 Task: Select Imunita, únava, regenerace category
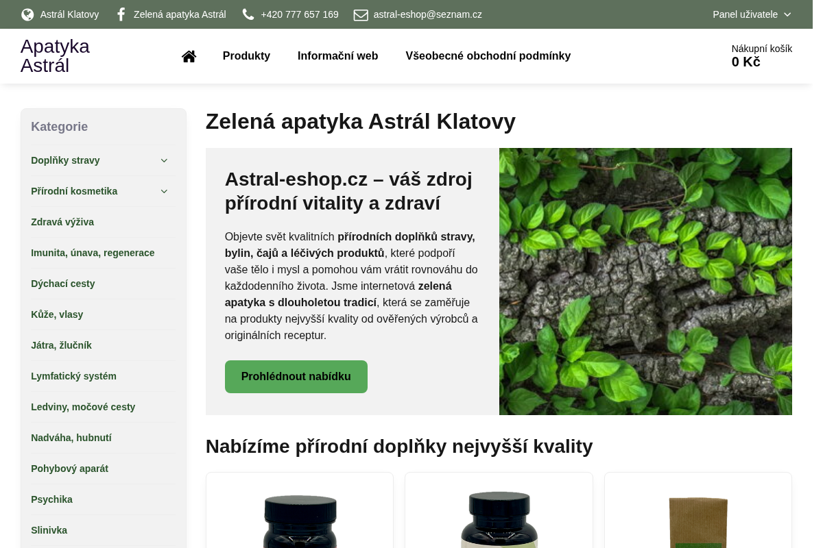pos(93,253)
